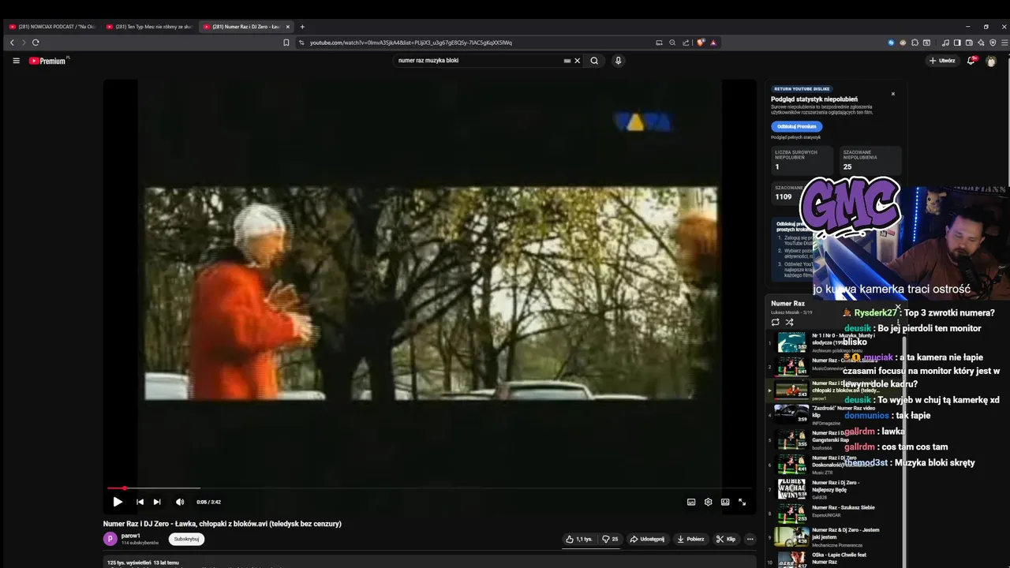This screenshot has width=1010, height=568.
Task: Open Leo AI sparkle icon
Action: point(981,43)
